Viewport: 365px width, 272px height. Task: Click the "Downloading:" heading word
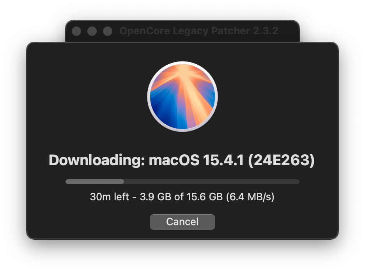click(97, 161)
